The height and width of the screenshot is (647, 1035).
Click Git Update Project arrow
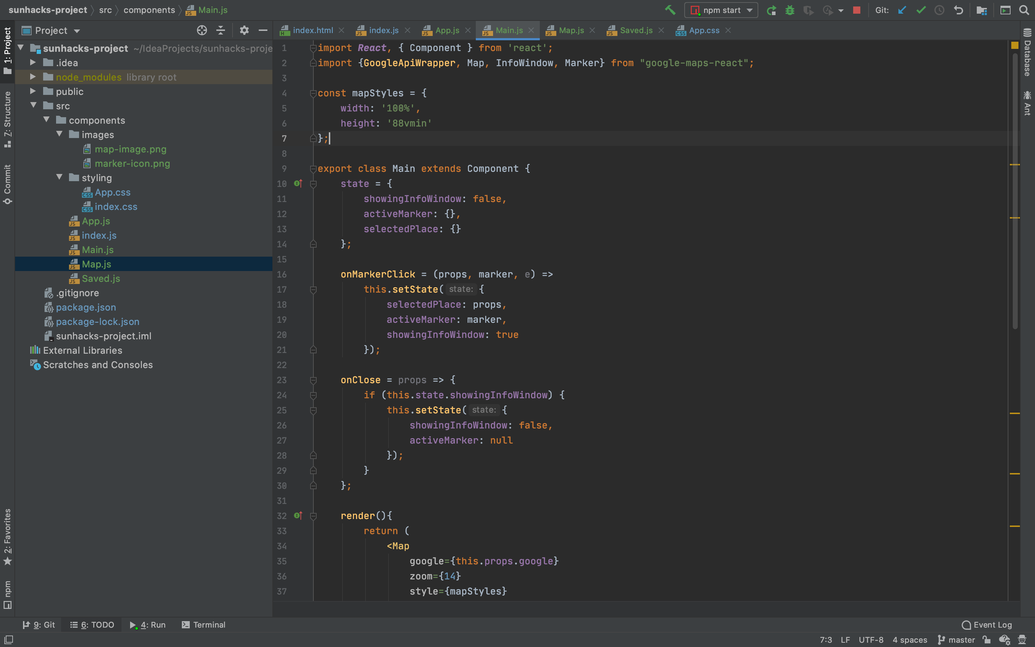tap(902, 10)
